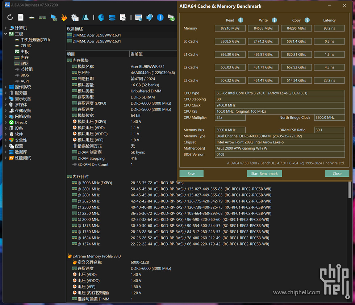Viewport: 355px width, 305px height.
Task: Click the 存取速度 (EXPO) row
Action: (122, 103)
